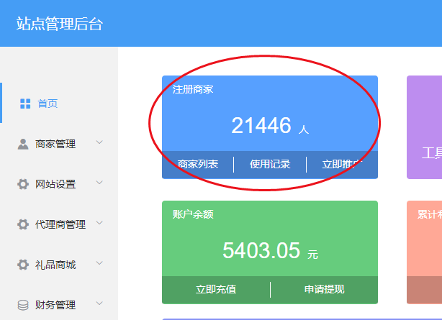Open 使用记录 in the 注册商家 card
Viewport: 442px width, 320px height.
coord(270,164)
